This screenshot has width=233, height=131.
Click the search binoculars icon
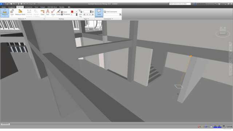coord(193,4)
